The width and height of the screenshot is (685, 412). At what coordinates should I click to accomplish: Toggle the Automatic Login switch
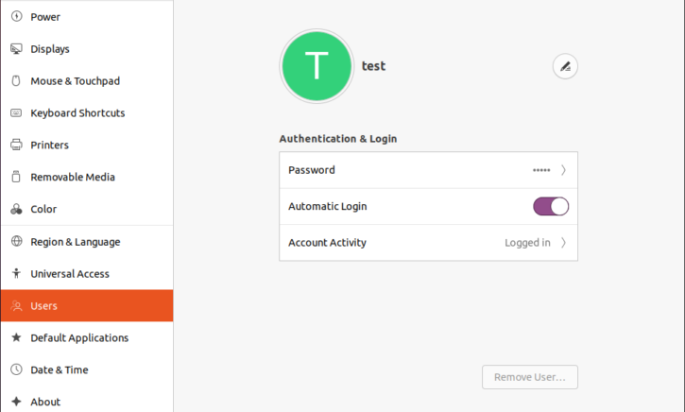click(551, 206)
